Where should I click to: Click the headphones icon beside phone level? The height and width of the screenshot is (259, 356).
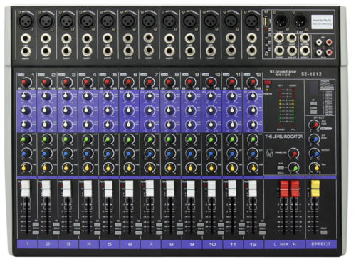(x=269, y=153)
